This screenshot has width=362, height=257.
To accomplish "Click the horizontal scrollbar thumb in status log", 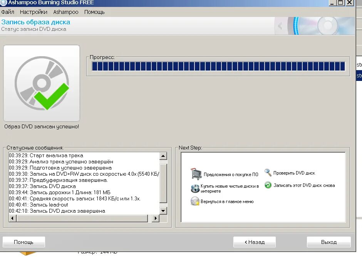I will pos(82,218).
